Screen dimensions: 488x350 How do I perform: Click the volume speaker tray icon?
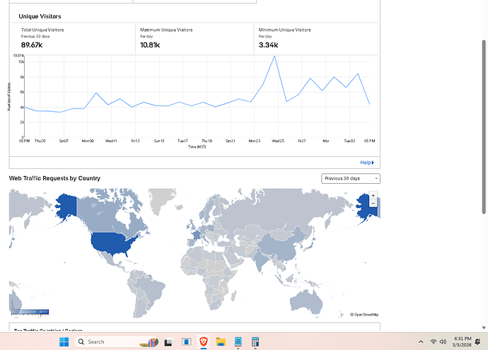tap(443, 342)
